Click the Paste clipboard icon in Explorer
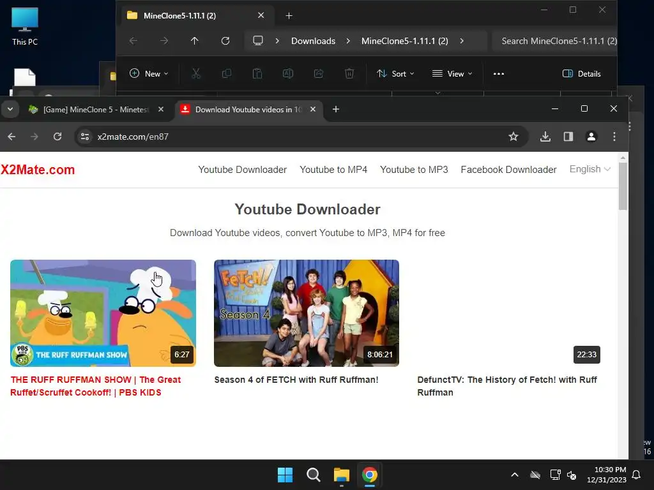This screenshot has width=654, height=490. click(x=257, y=74)
